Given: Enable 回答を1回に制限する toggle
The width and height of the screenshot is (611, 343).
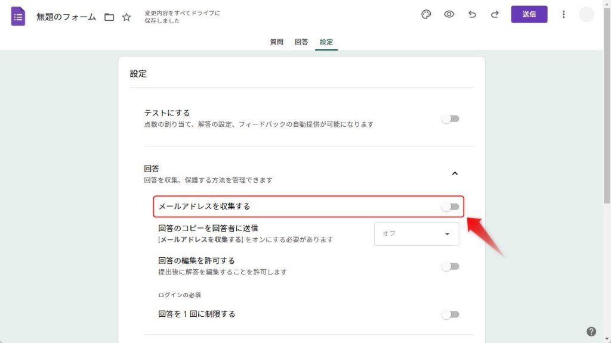Looking at the screenshot, I should pyautogui.click(x=450, y=314).
